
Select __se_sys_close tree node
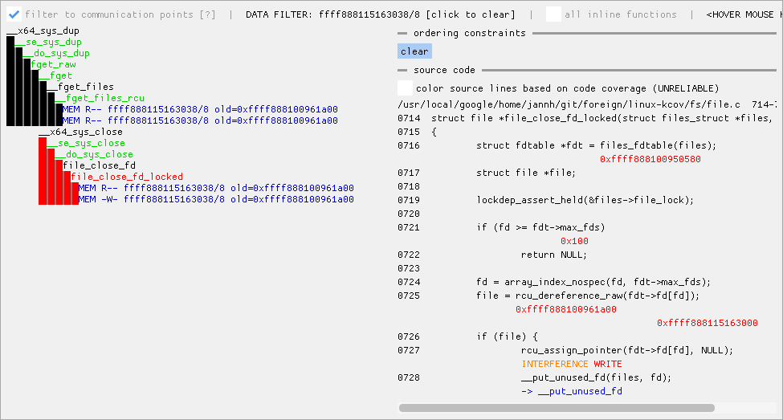coord(86,143)
